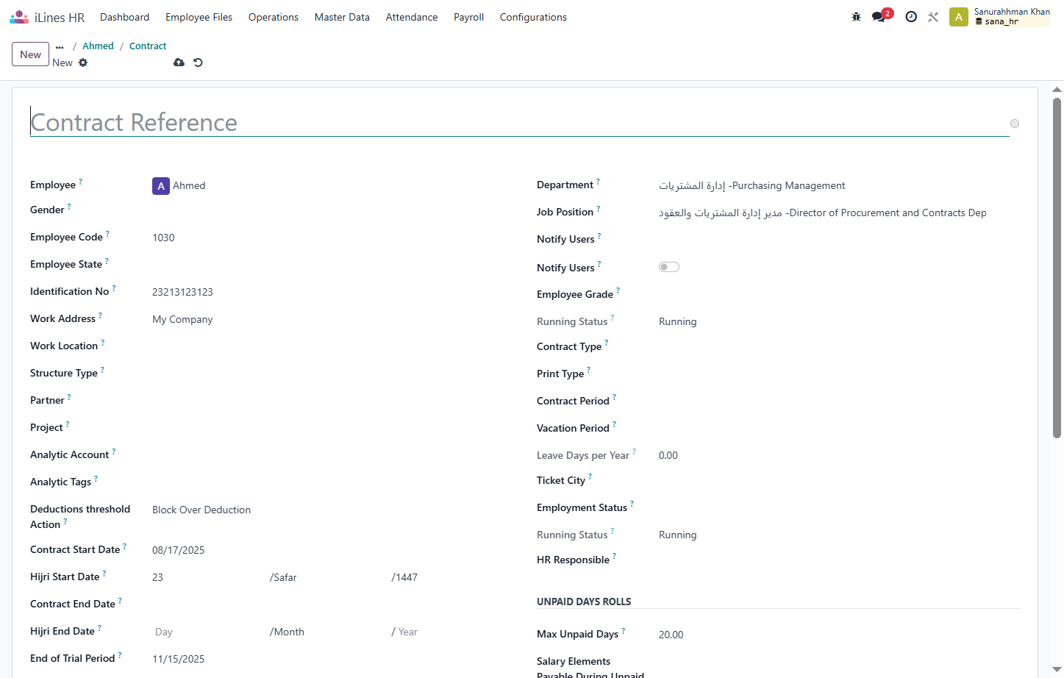Open the Payroll menu
This screenshot has height=678, width=1064.
(468, 17)
